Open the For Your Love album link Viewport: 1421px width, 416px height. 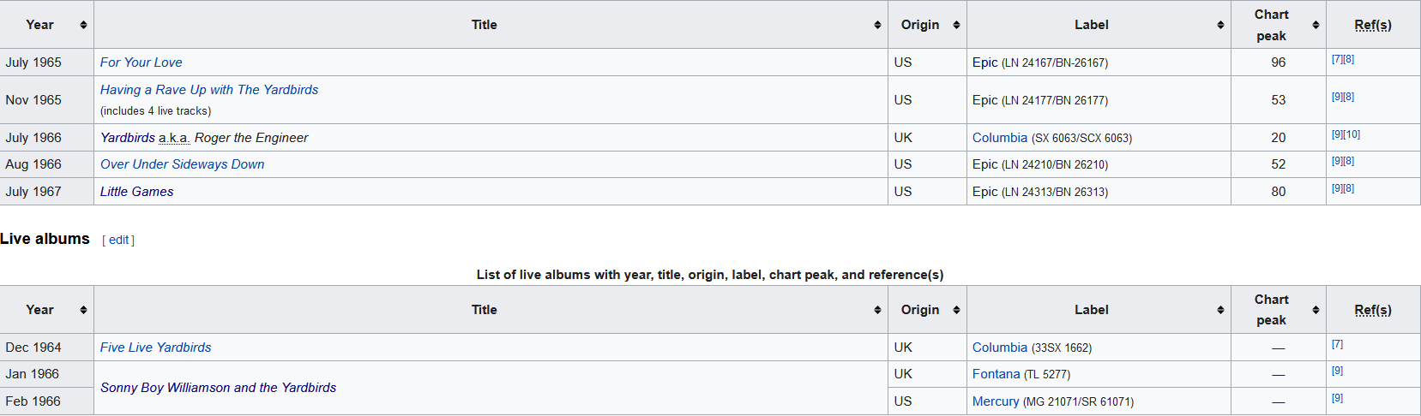click(x=141, y=62)
